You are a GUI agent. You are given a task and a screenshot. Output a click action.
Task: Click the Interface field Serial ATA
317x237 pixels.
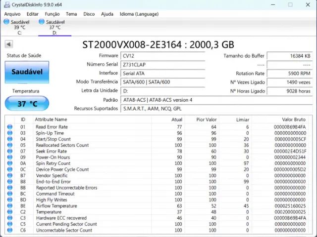click(x=163, y=74)
